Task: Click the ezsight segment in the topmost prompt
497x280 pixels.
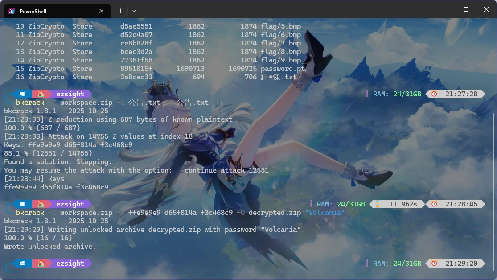Action: click(x=70, y=94)
